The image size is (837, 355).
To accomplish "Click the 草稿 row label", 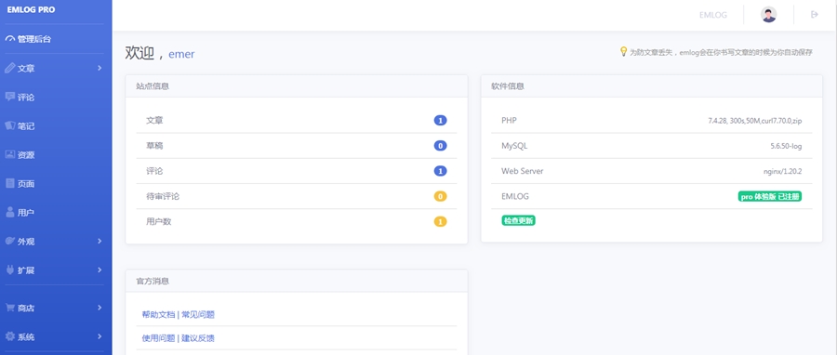I will point(154,146).
